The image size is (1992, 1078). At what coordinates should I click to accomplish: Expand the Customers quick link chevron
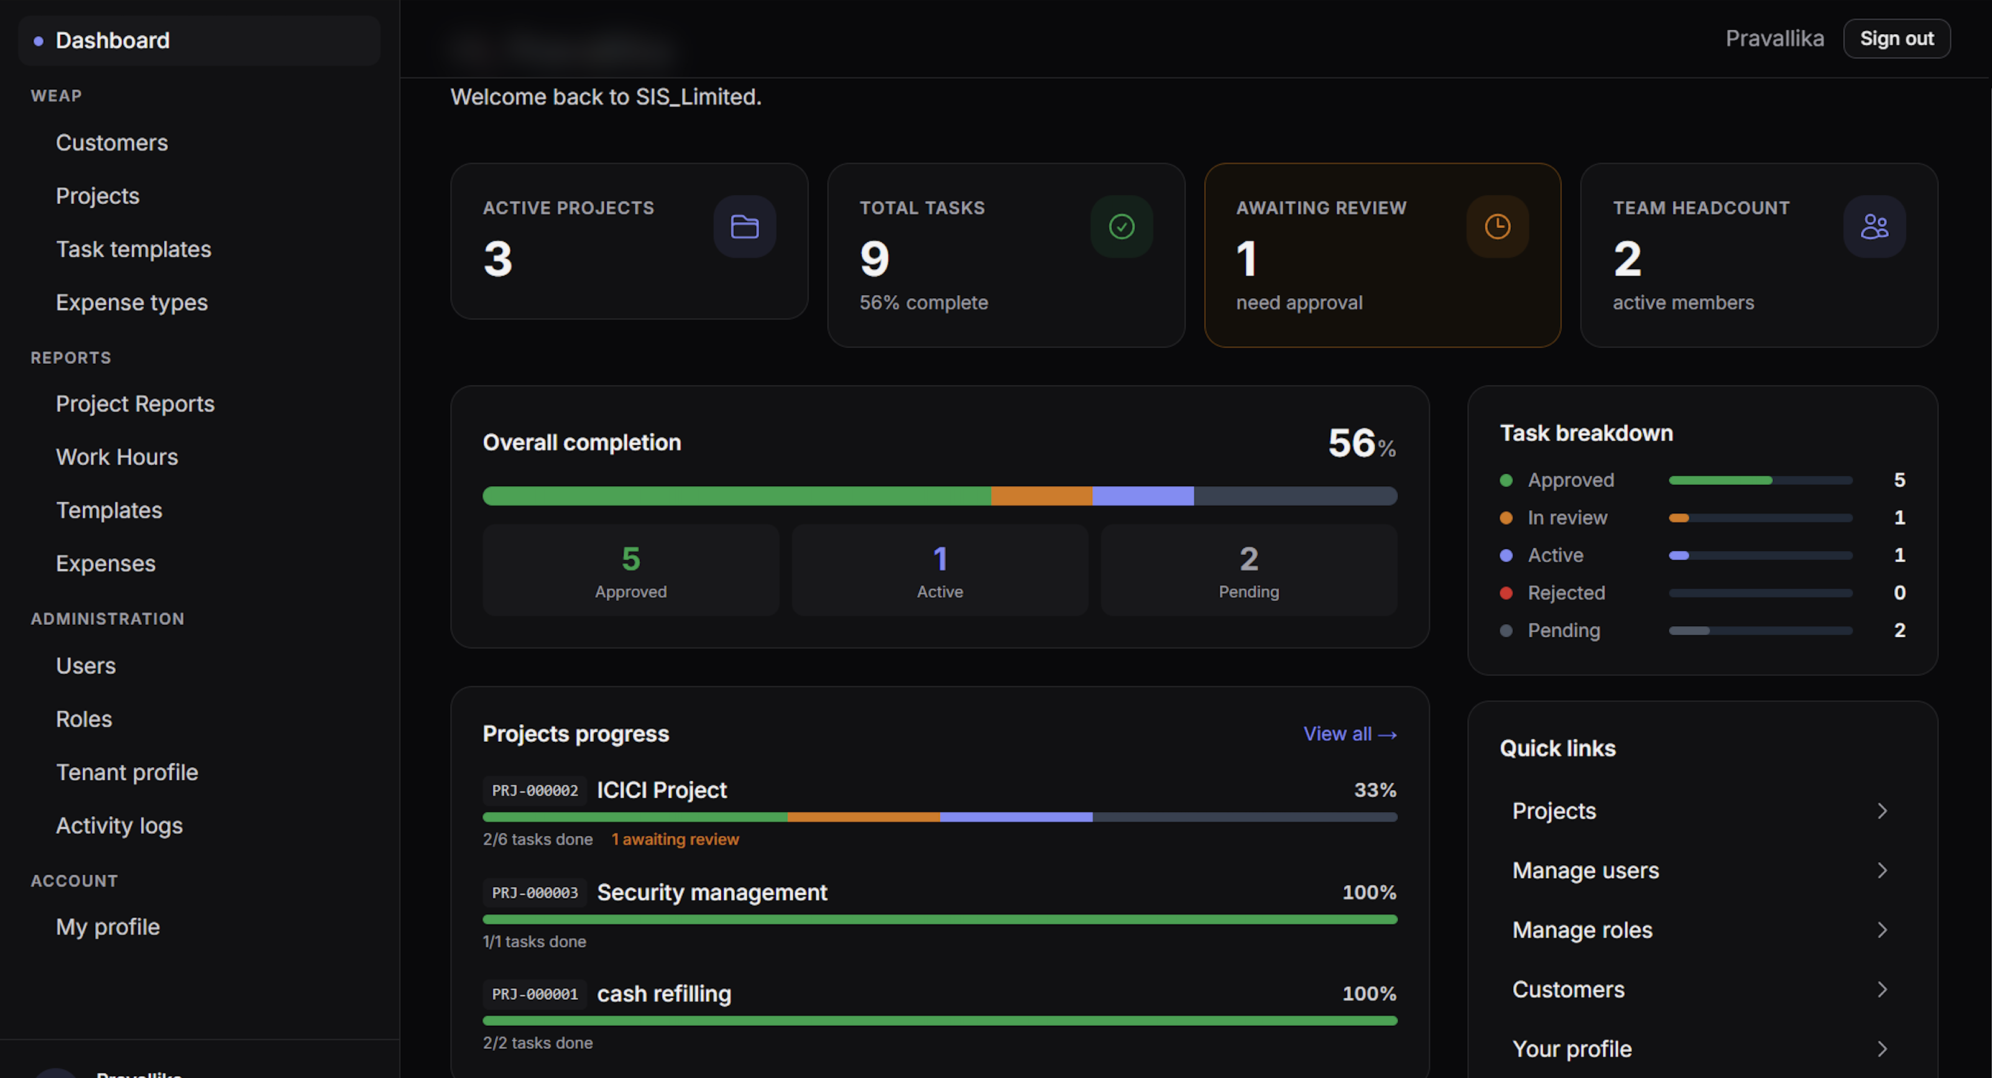tap(1882, 990)
